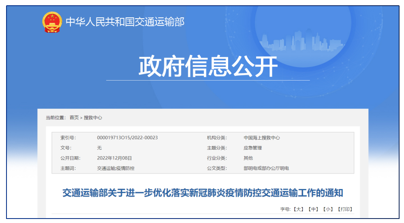Image resolution: width=404 pixels, height=223 pixels.
Task: Click the 其他 industry category value
Action: pyautogui.click(x=248, y=158)
